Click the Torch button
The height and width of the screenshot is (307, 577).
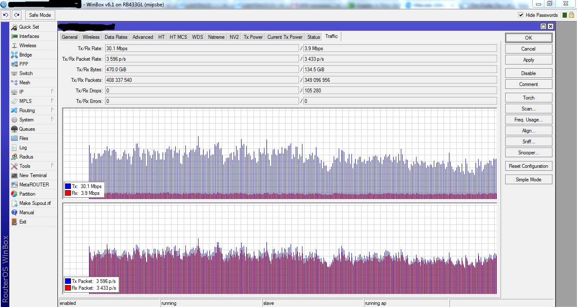(528, 98)
